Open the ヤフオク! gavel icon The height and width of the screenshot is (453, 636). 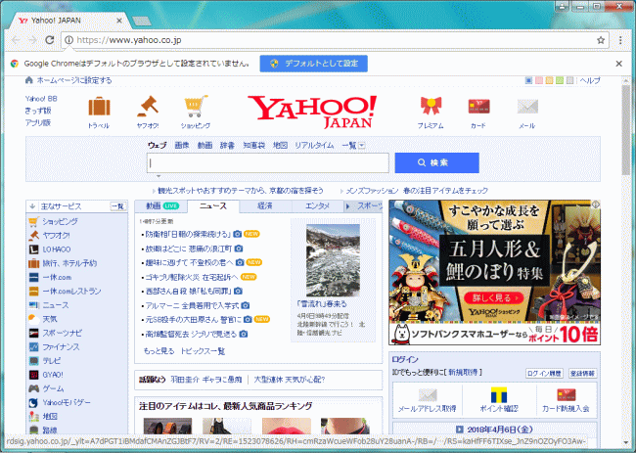(148, 107)
